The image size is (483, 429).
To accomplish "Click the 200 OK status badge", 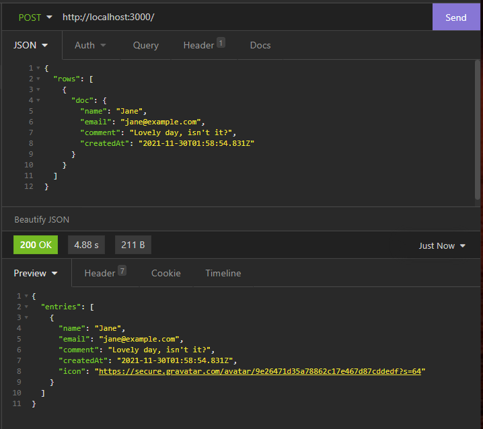I will coord(36,245).
